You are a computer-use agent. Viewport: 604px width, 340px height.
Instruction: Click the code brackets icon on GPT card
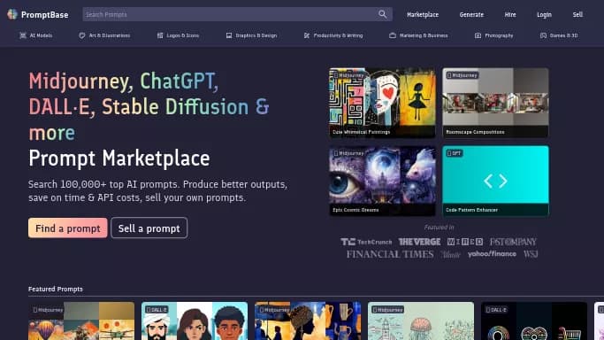tap(495, 181)
